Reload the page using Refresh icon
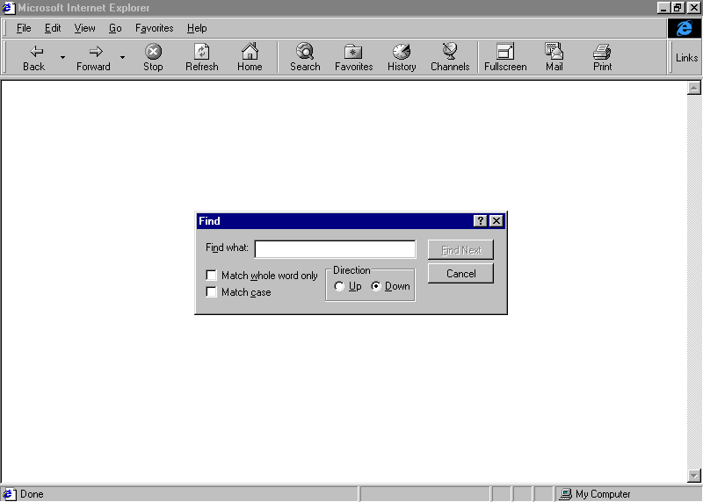This screenshot has height=502, width=703. 202,52
